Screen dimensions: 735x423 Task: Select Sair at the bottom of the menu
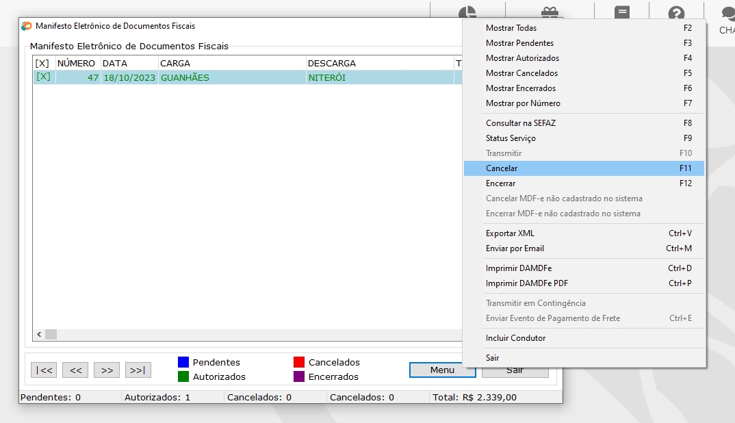[584, 357]
